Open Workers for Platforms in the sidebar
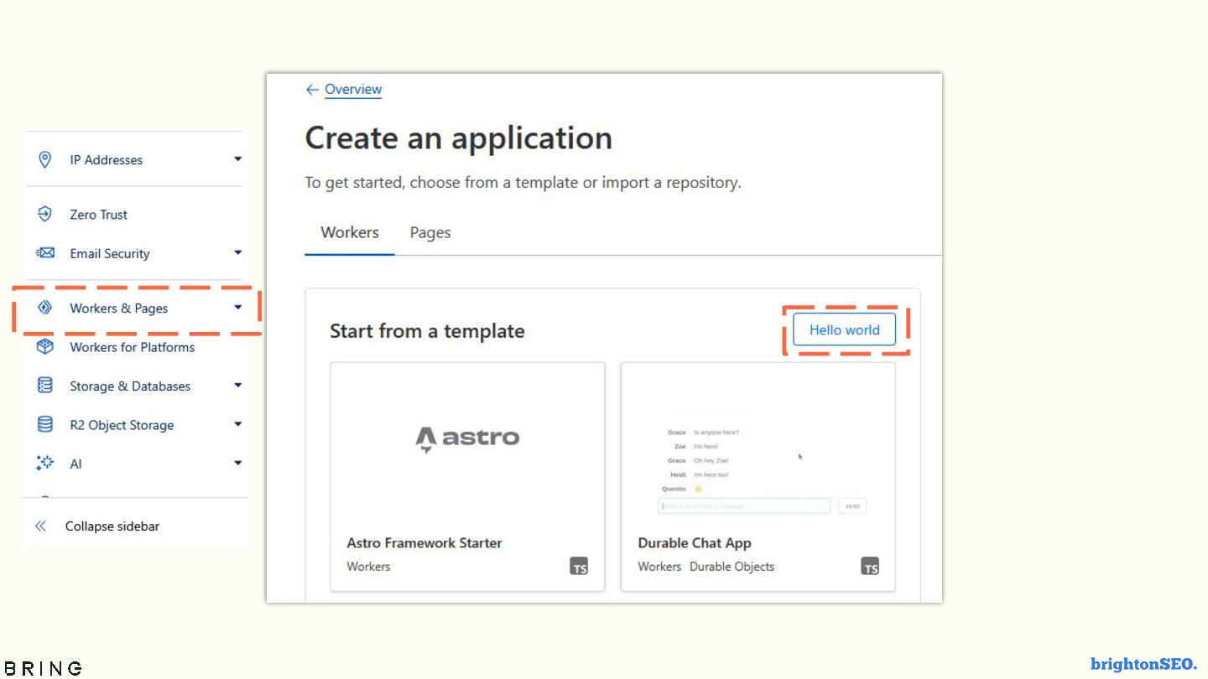 point(134,347)
